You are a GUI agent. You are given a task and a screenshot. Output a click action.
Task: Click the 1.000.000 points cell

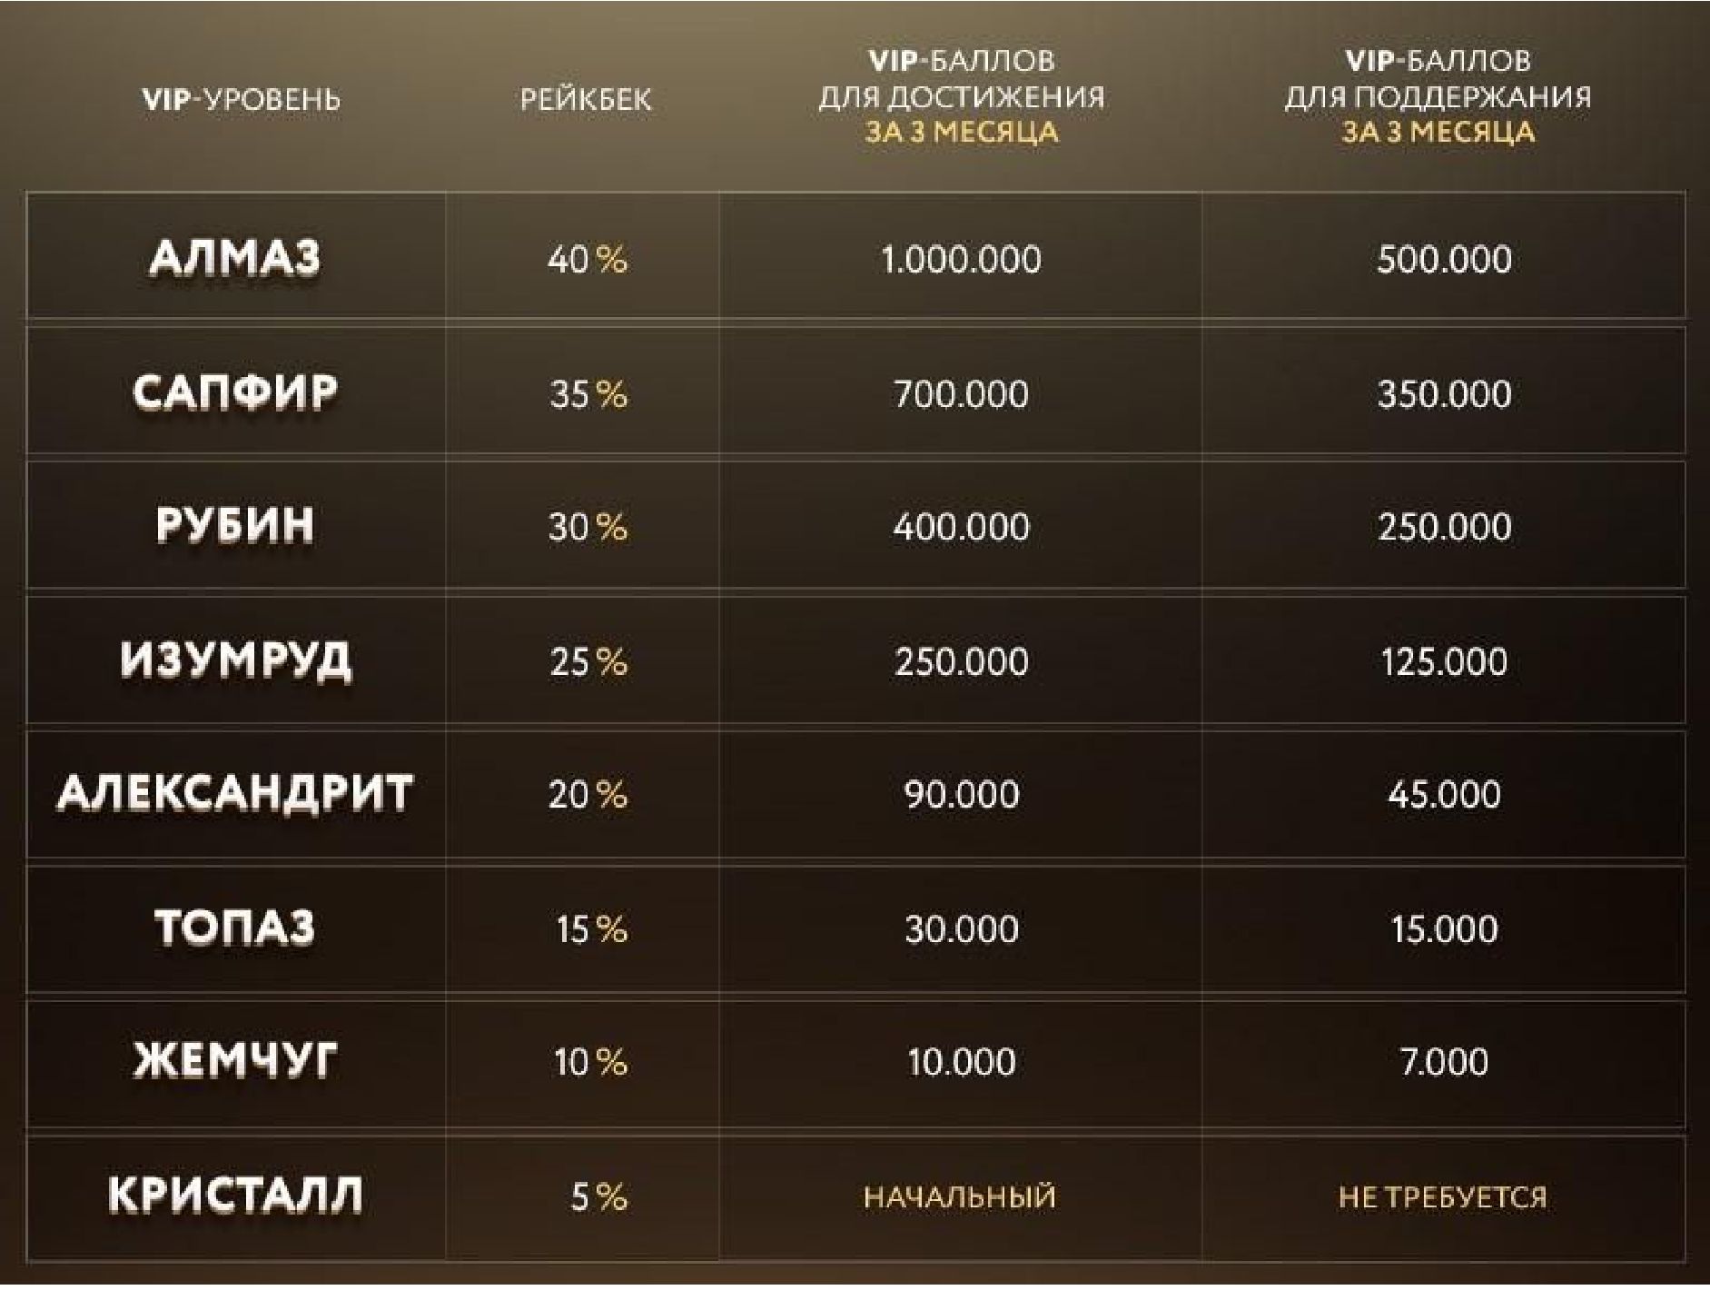click(962, 260)
